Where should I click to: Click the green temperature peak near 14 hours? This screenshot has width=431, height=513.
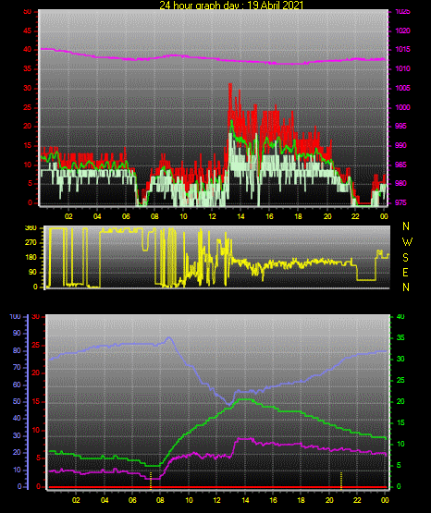pyautogui.click(x=245, y=399)
